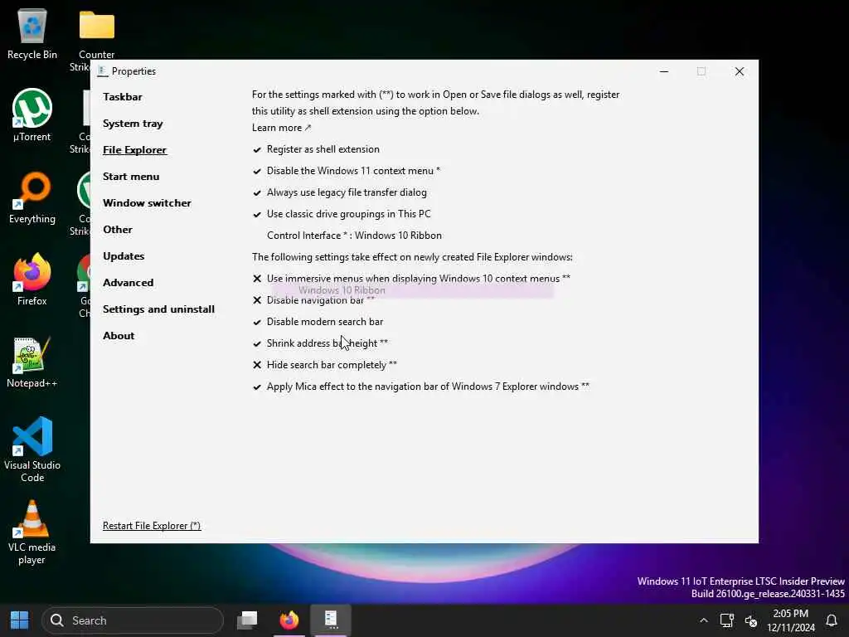Toggle Register as shell extension
The width and height of the screenshot is (849, 637).
(316, 149)
